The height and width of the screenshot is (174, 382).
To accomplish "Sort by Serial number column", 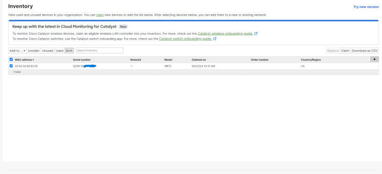I will point(82,60).
